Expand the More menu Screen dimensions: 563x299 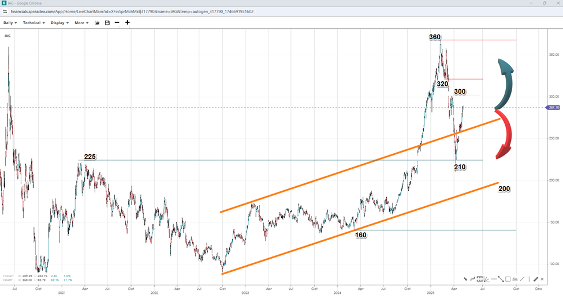[81, 23]
